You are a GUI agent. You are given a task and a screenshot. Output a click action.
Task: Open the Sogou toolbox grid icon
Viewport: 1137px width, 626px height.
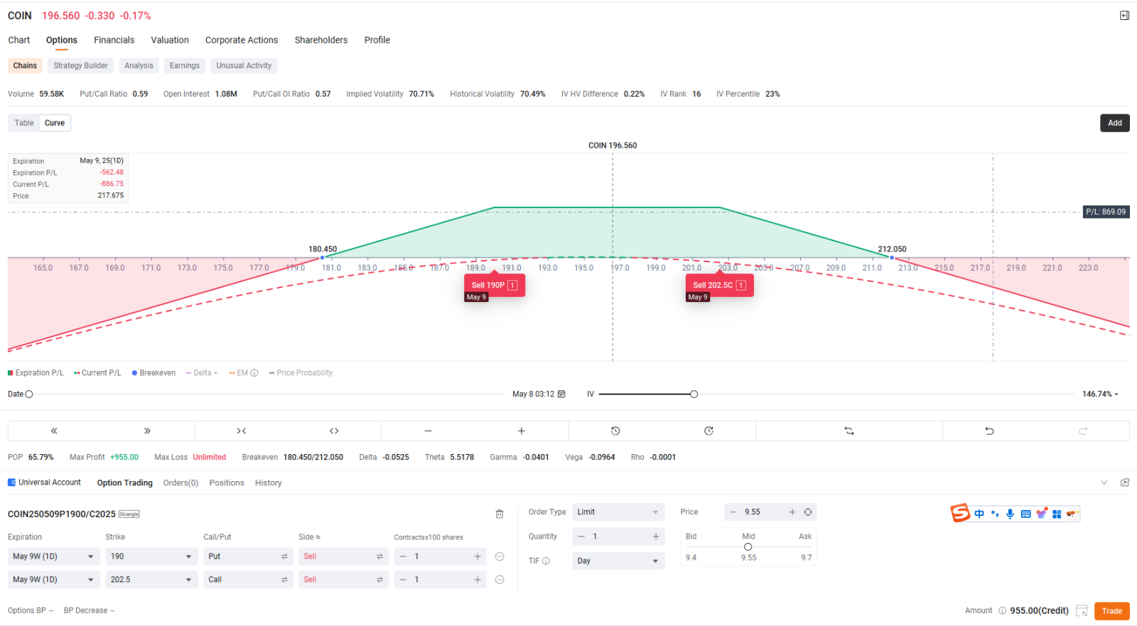click(x=1057, y=514)
